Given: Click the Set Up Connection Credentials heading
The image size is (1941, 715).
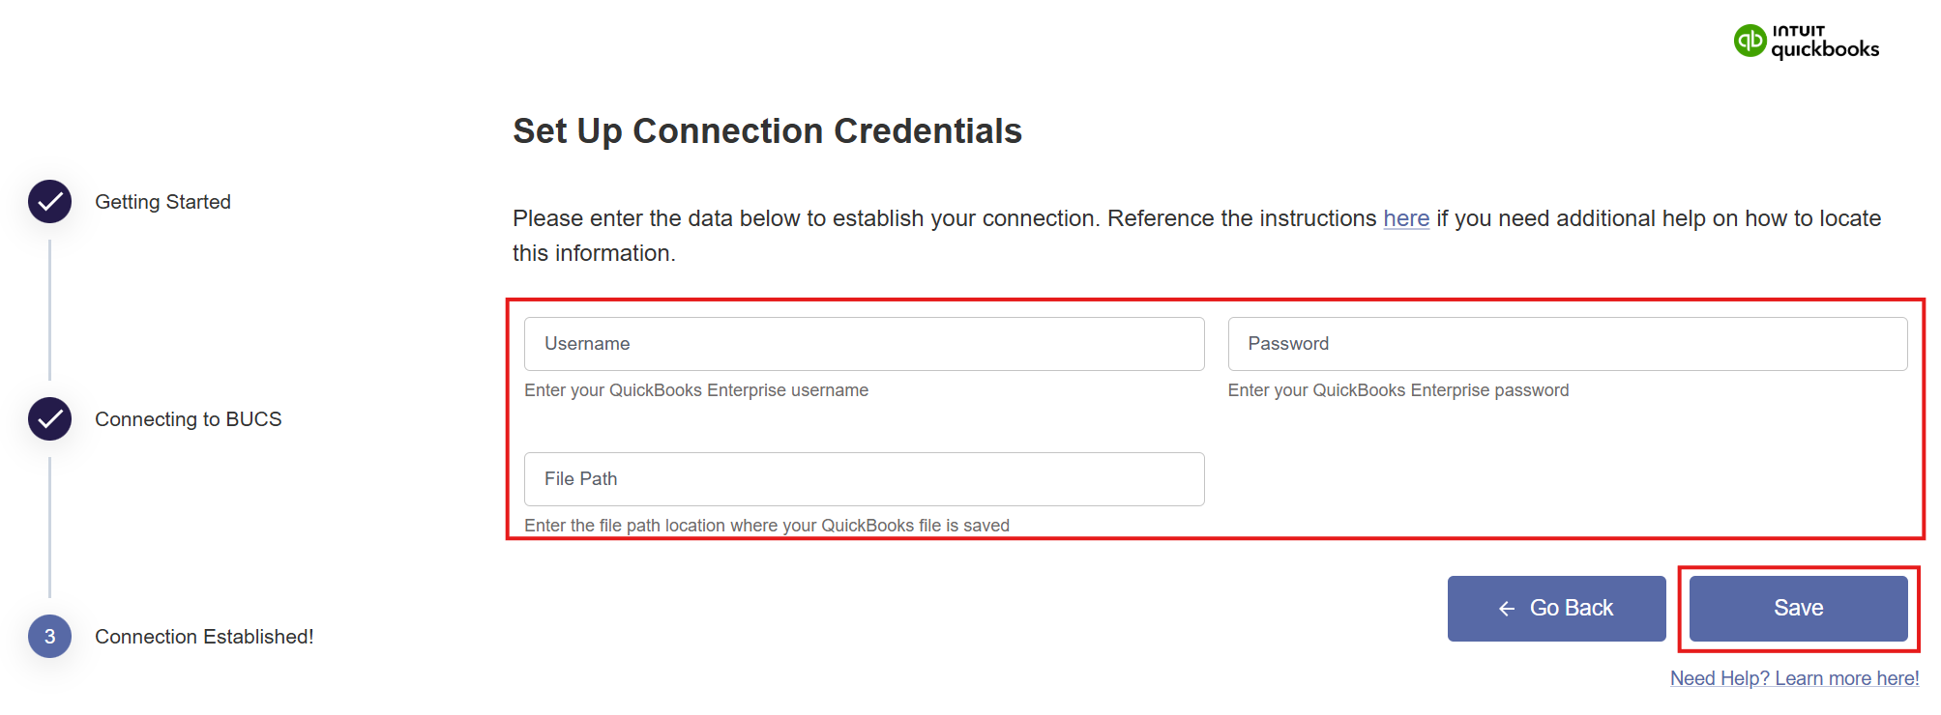Looking at the screenshot, I should tap(767, 131).
